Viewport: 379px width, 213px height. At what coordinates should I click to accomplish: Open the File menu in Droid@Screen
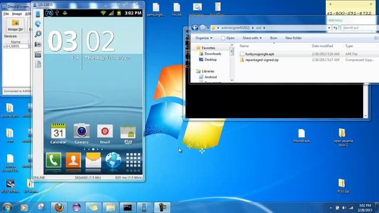pyautogui.click(x=6, y=14)
